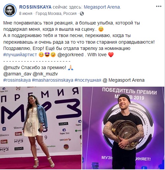
Task: Open the #лучшийартист hashtag
Action: [20, 55]
